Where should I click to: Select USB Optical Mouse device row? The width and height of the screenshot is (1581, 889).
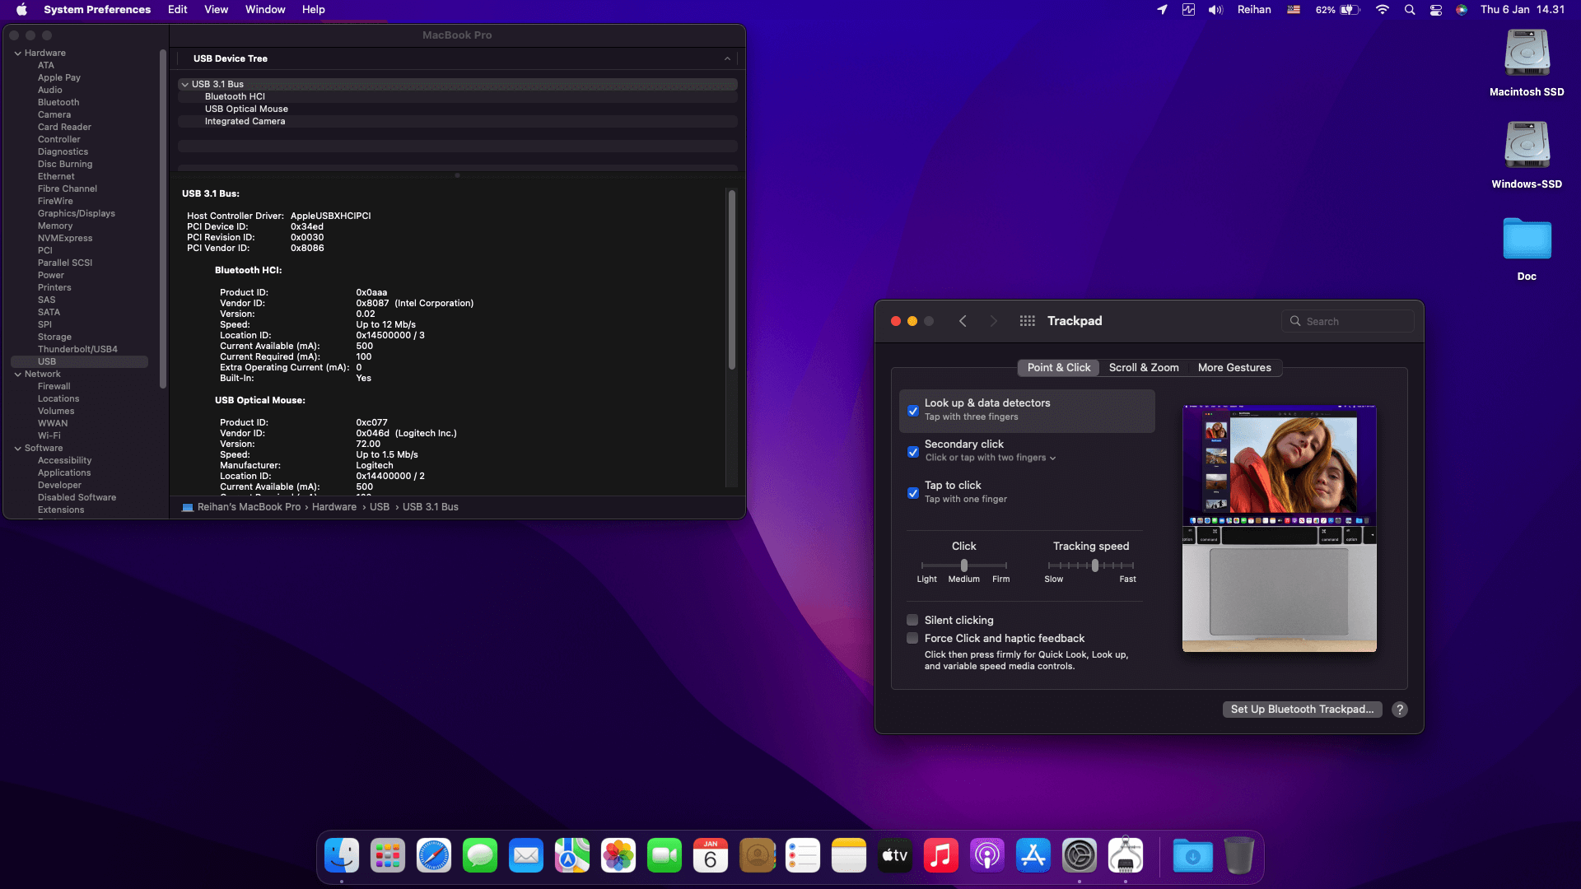pyautogui.click(x=457, y=109)
